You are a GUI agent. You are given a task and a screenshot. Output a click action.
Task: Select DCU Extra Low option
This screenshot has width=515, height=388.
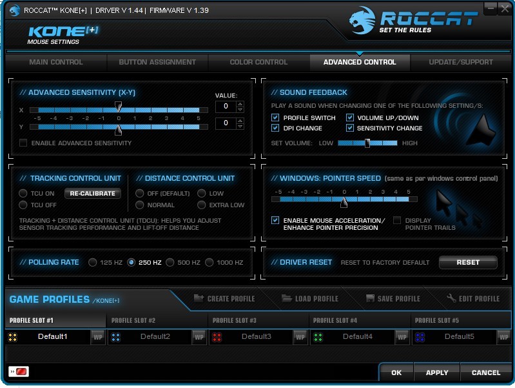pos(202,205)
